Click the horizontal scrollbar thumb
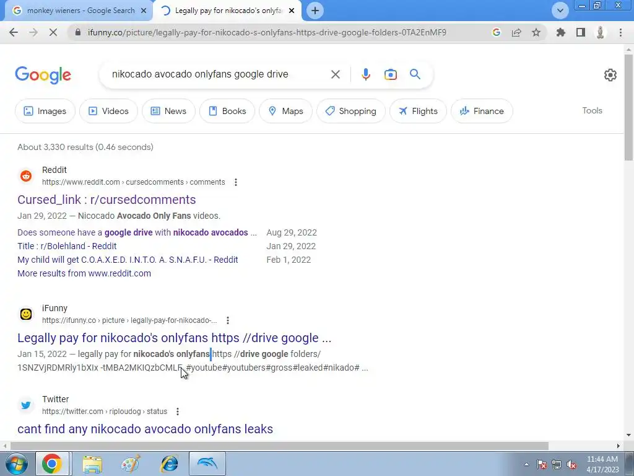The image size is (634, 476). point(279,446)
